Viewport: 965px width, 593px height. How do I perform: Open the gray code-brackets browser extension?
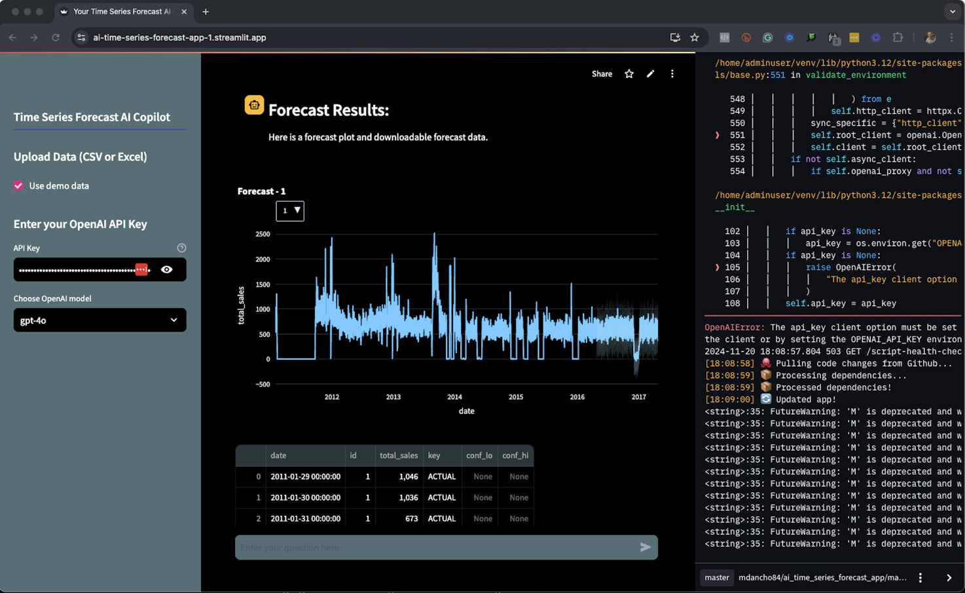[724, 37]
